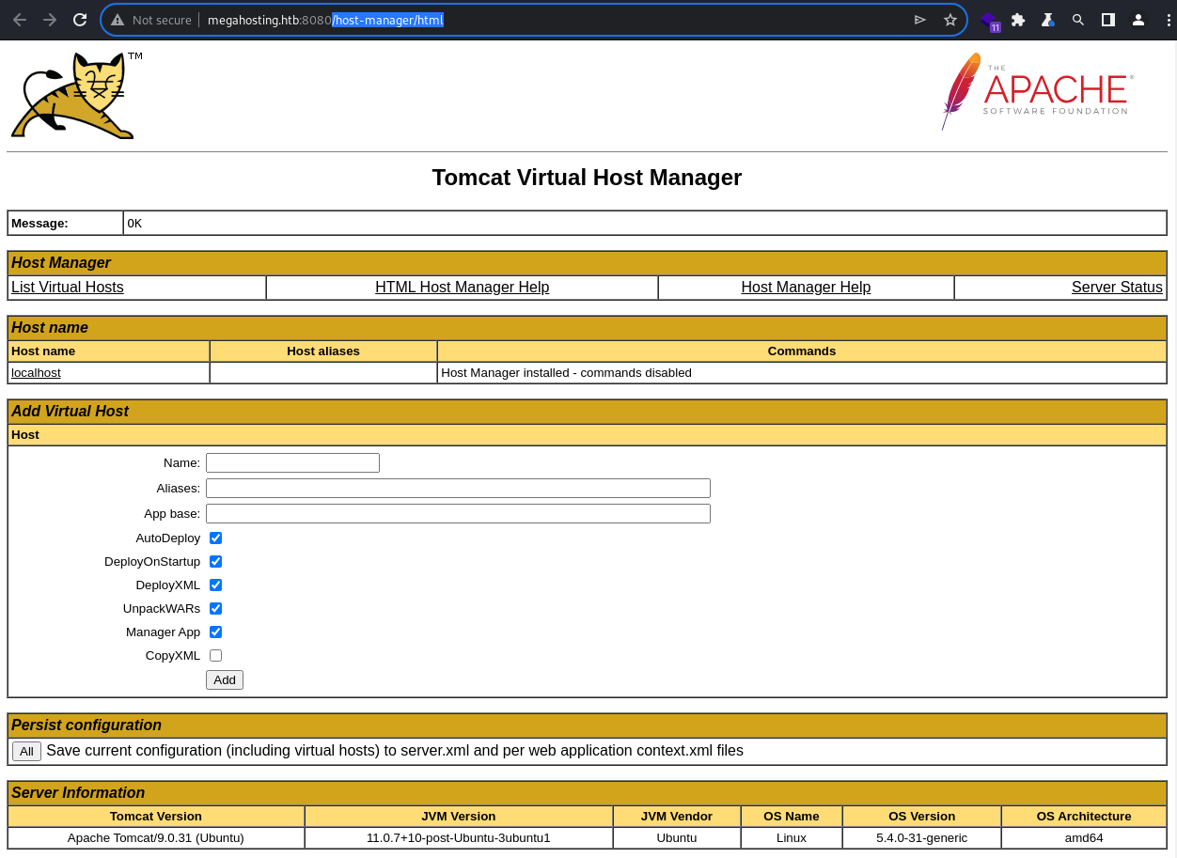Open the List Virtual Hosts link

[68, 288]
